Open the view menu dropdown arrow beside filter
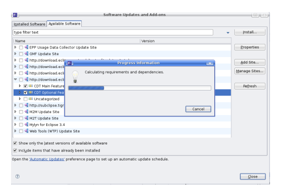The width and height of the screenshot is (281, 196). pos(228,32)
